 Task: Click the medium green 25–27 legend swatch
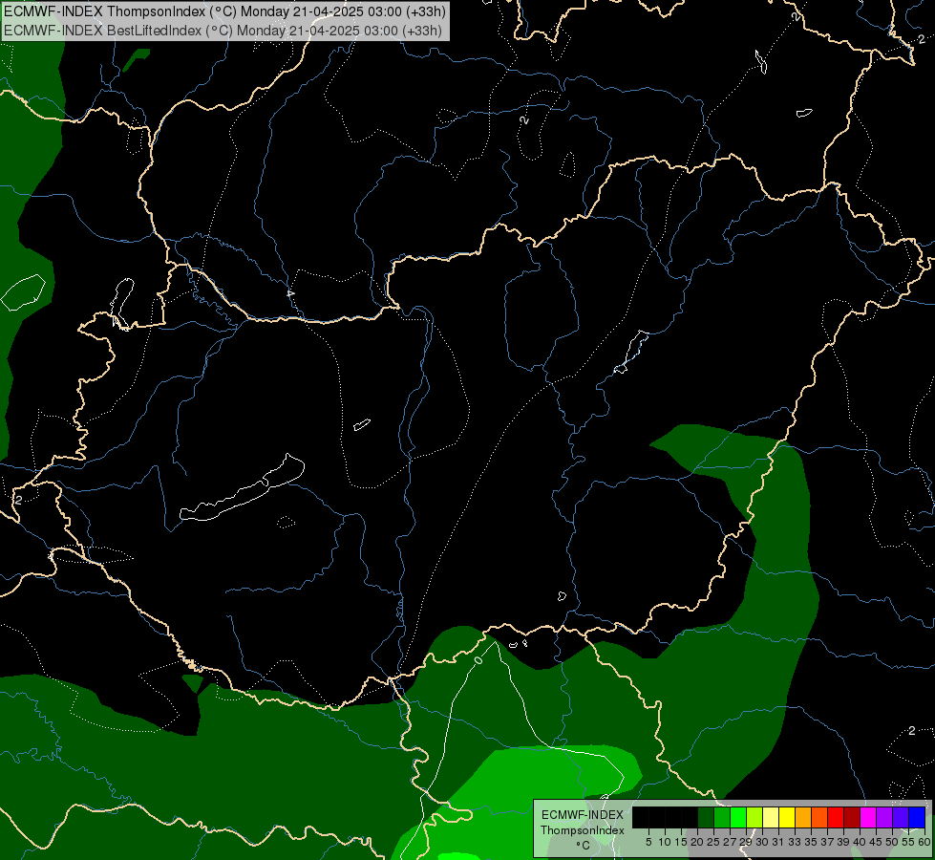coord(722,817)
